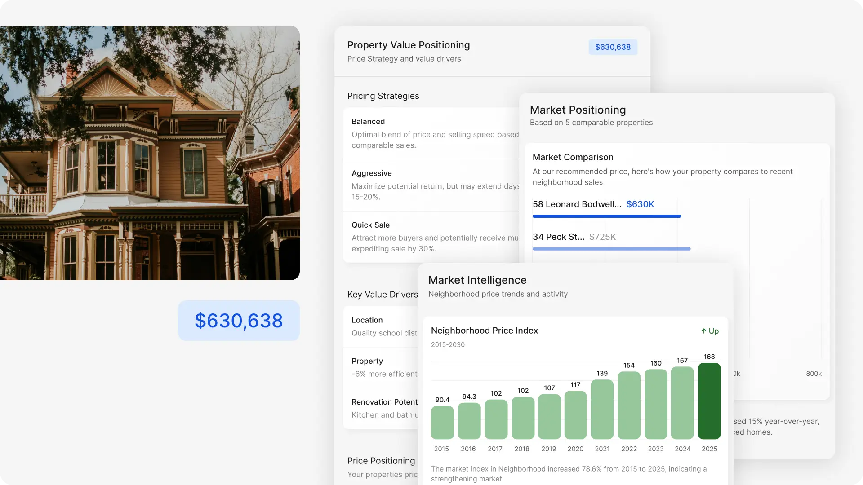Screen dimensions: 863x485
Task: Click the Market Positioning card title
Action: click(578, 110)
